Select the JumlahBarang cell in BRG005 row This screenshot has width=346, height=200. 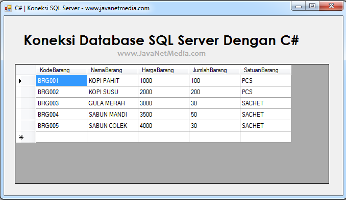coord(214,126)
